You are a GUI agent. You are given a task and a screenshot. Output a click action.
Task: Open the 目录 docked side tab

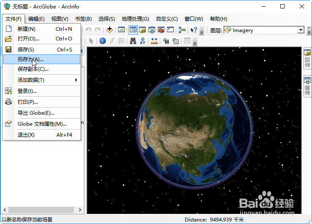click(307, 59)
